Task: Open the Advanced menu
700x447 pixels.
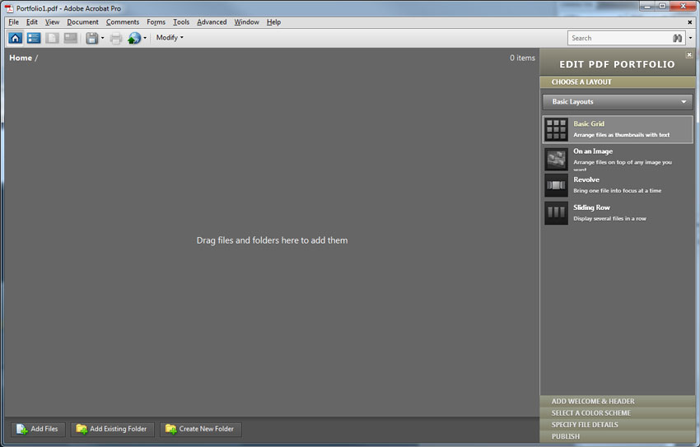Action: point(212,22)
